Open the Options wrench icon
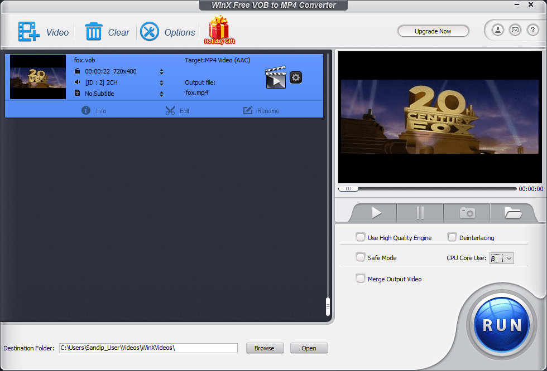547x371 pixels. point(150,31)
